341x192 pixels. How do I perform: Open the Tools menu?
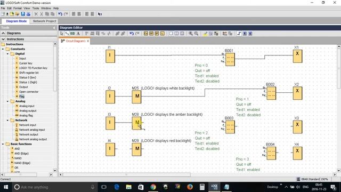point(36,9)
